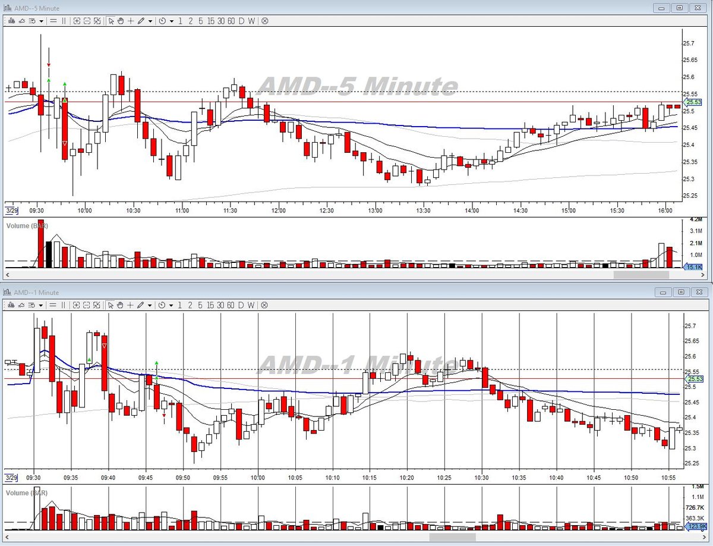Fit 5 Minute chart to window
The width and height of the screenshot is (713, 546).
coord(97,21)
